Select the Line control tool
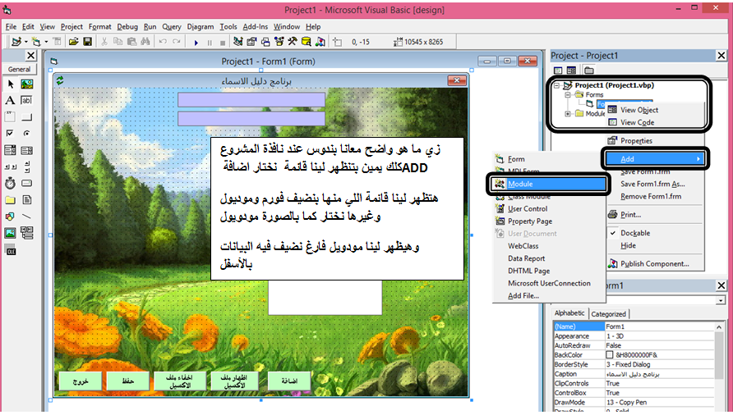Image resolution: width=733 pixels, height=415 pixels. pos(27,217)
